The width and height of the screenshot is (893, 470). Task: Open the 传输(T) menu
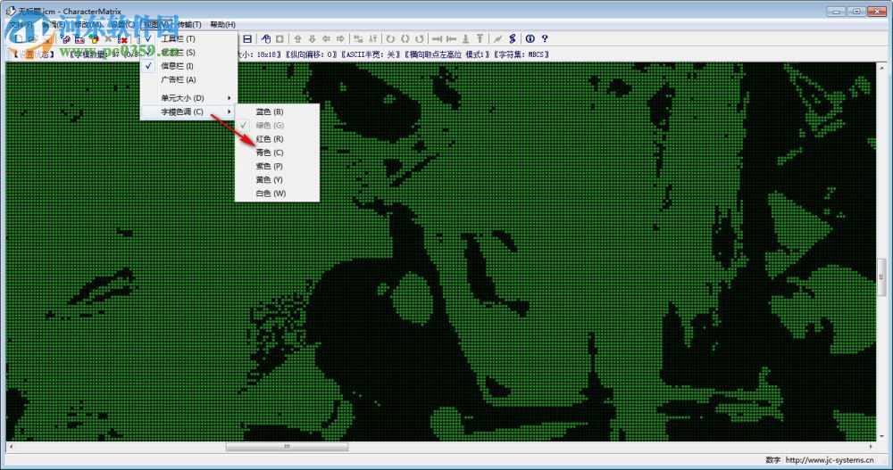point(189,24)
